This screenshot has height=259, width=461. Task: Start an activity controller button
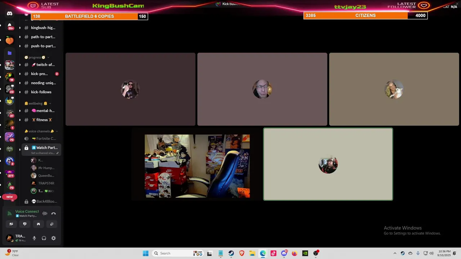coord(38,224)
